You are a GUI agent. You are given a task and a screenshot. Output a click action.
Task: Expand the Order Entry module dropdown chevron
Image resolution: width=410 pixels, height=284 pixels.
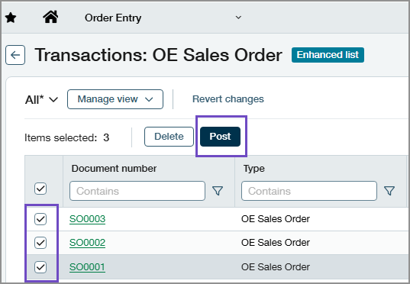[238, 18]
